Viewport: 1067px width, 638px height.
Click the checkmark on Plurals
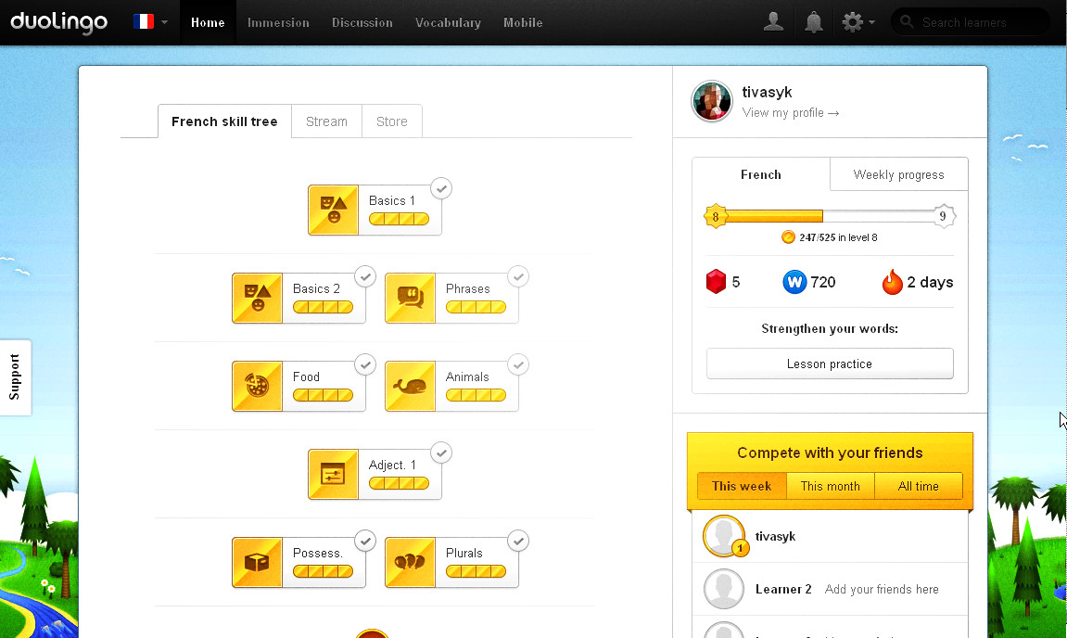518,542
